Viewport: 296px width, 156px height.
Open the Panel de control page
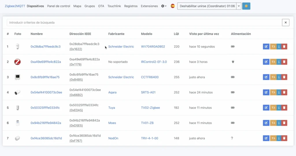[59, 6]
